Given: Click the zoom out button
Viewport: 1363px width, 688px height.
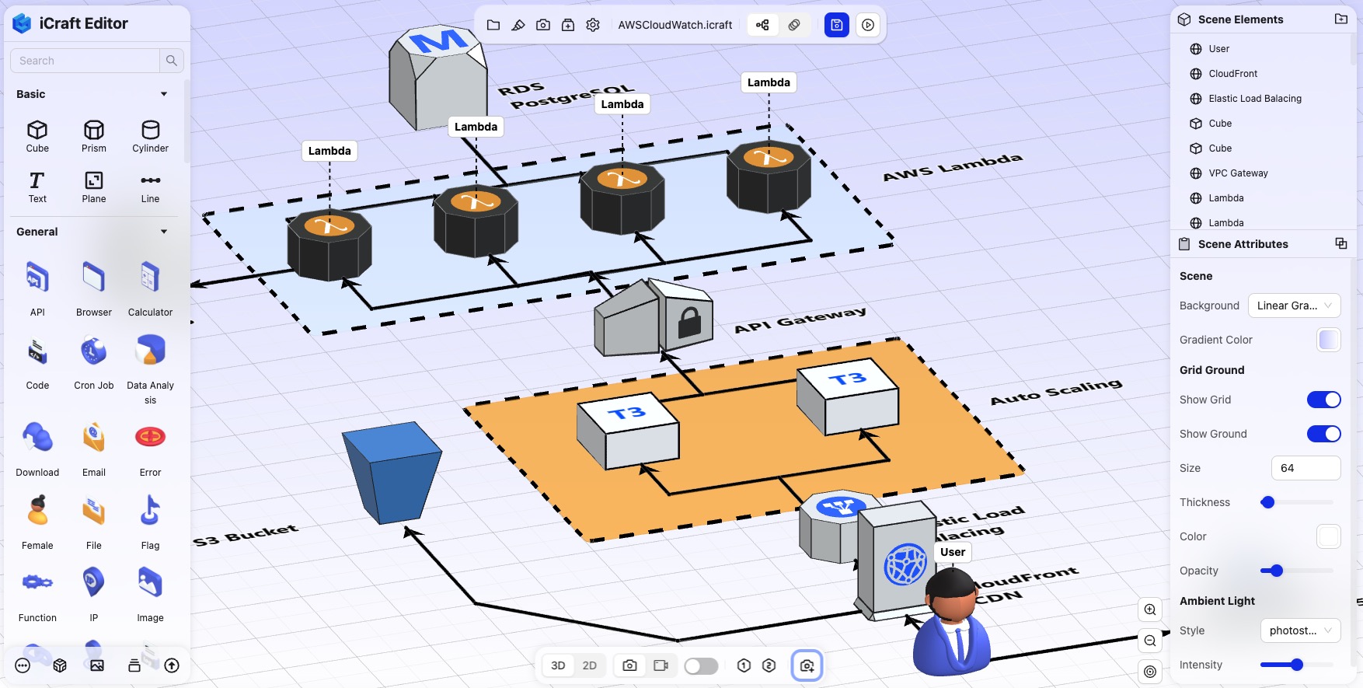Looking at the screenshot, I should (x=1150, y=641).
